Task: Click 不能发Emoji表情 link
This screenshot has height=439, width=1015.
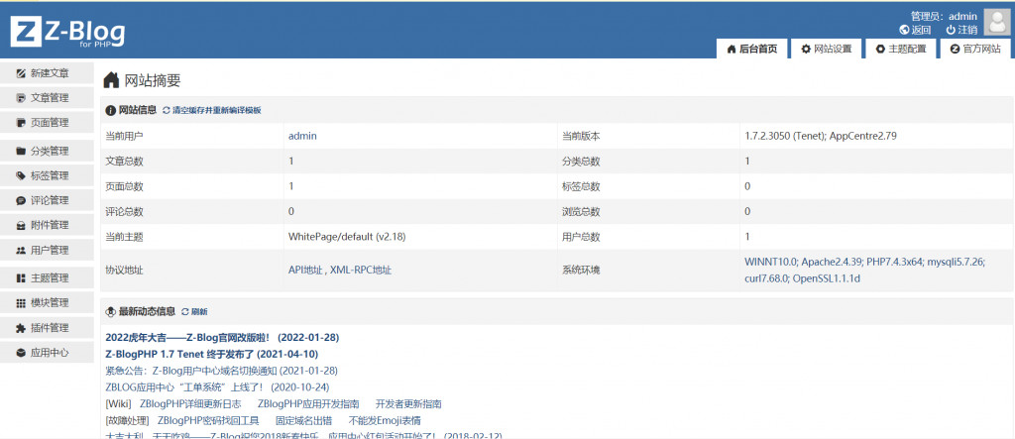Action: [x=385, y=421]
